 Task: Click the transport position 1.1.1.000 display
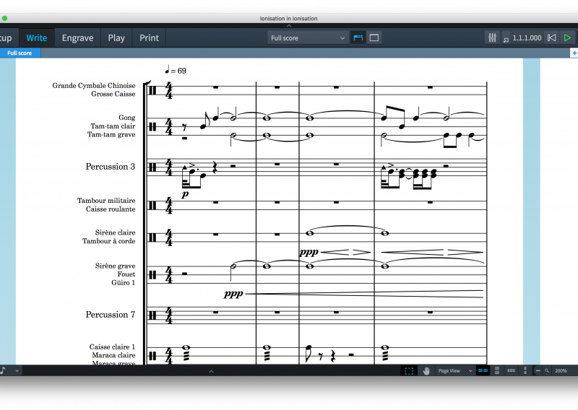pyautogui.click(x=527, y=38)
